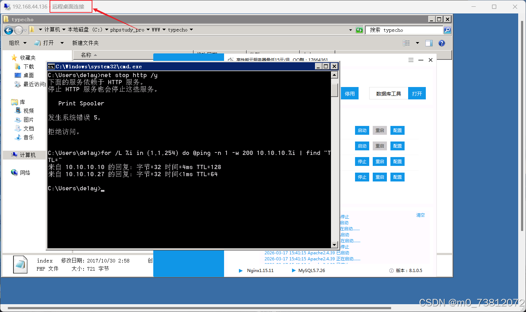Toggle the preview pane icon in Explorer
This screenshot has width=526, height=312.
pos(429,43)
